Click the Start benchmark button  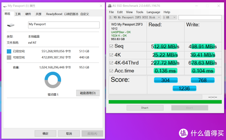click(x=145, y=108)
